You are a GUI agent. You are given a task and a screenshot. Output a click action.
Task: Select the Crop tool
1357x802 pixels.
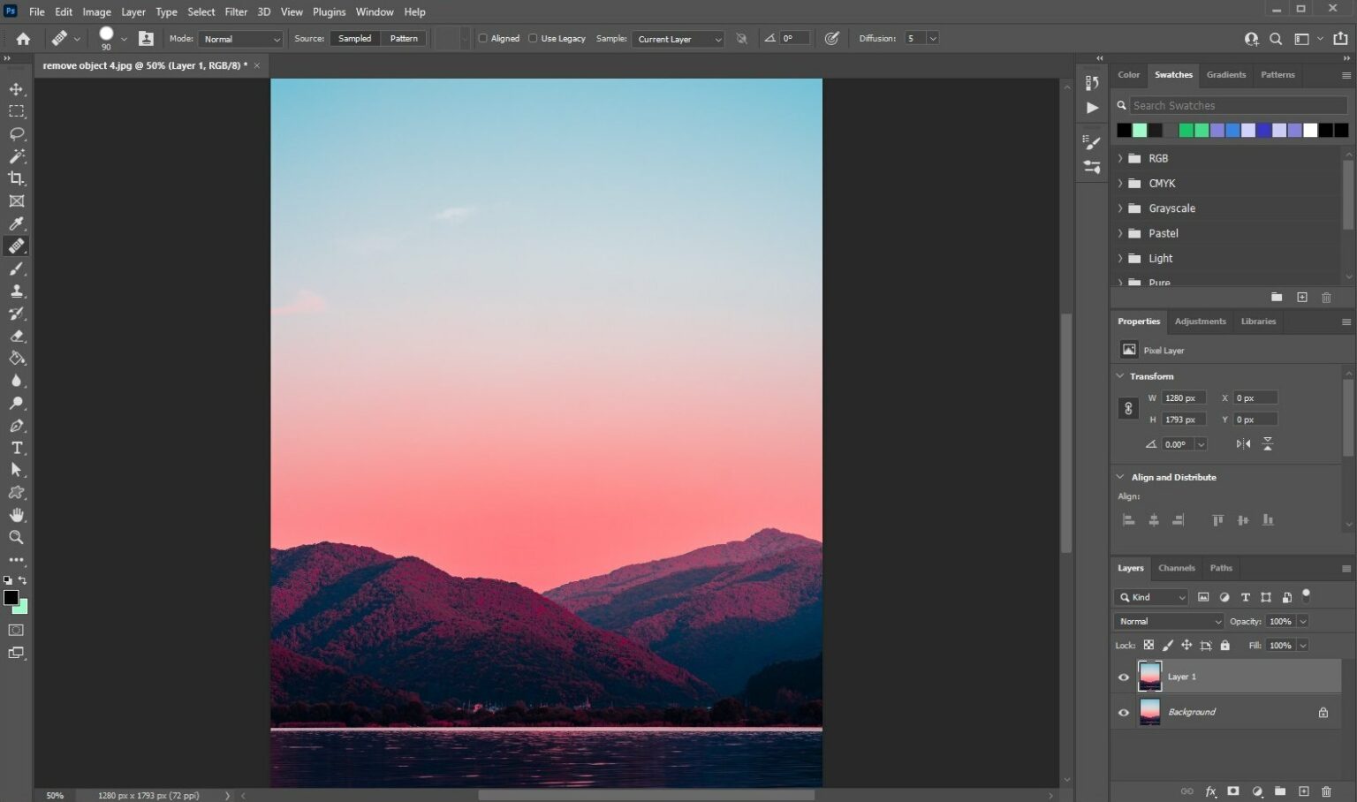point(16,178)
